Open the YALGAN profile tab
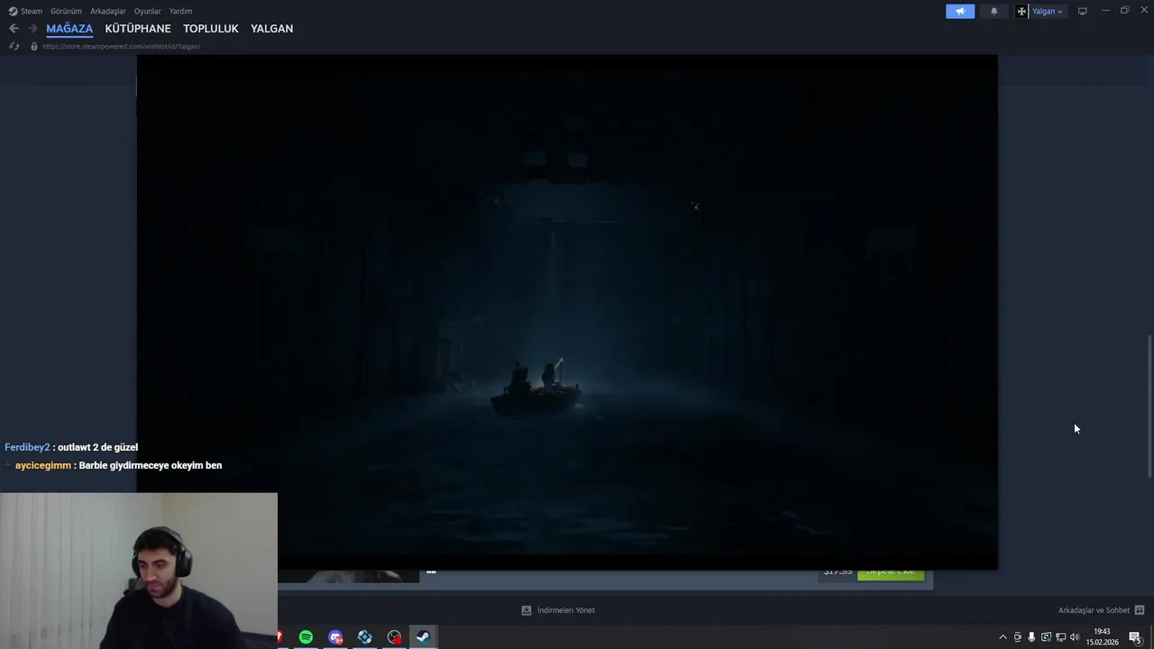Screen dimensions: 1154x649 (x=271, y=29)
